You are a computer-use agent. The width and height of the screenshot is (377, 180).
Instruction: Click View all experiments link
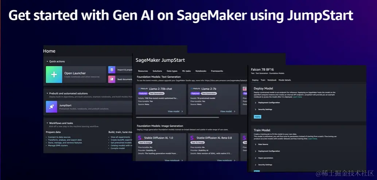pos(120,137)
